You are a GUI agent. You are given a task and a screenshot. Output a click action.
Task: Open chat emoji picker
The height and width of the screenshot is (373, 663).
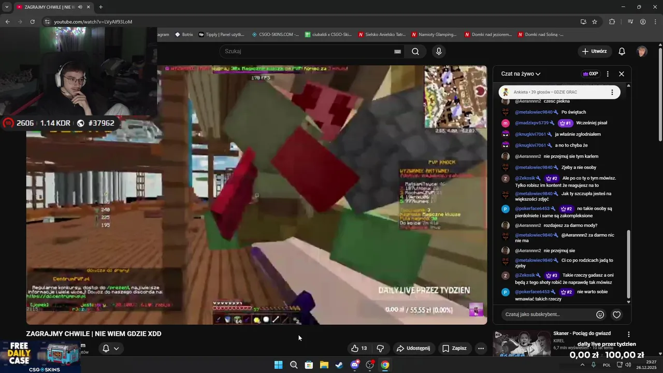pyautogui.click(x=600, y=314)
